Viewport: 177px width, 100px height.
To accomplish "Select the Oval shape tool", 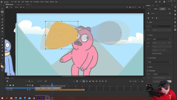I will [x=2, y=31].
